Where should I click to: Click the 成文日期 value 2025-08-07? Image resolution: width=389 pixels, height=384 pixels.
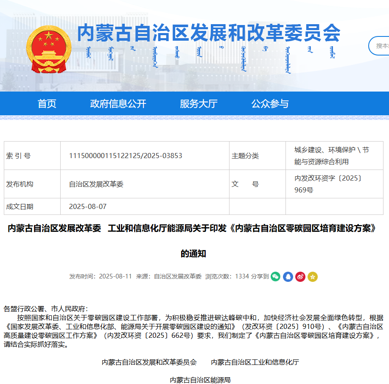click(88, 206)
